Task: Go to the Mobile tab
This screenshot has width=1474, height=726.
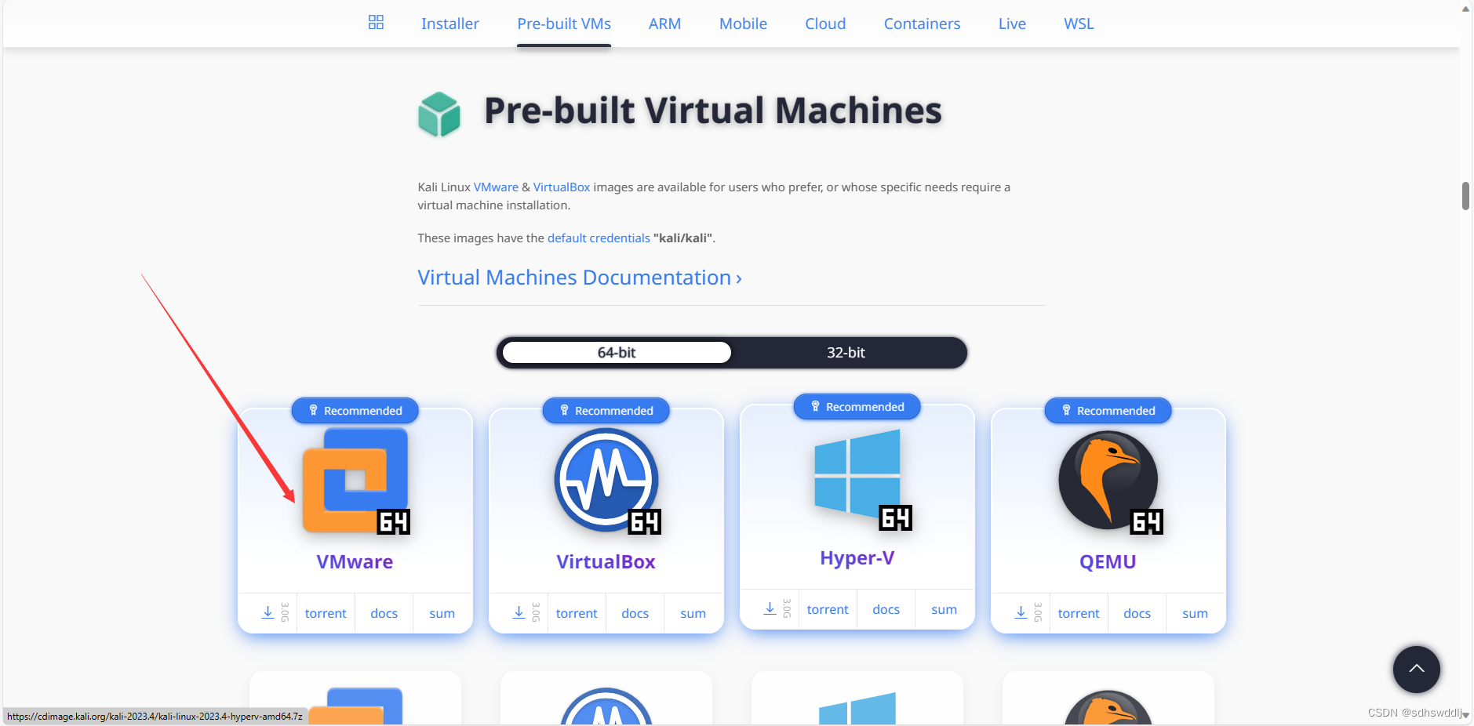Action: pos(743,24)
